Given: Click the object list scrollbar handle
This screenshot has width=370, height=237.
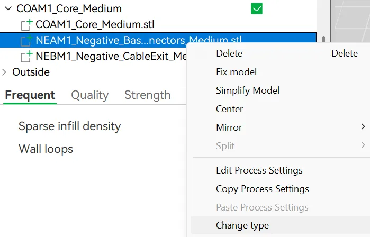Looking at the screenshot, I should point(323,39).
